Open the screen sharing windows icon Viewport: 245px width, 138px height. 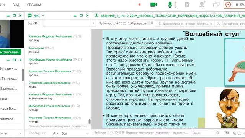(216, 5)
